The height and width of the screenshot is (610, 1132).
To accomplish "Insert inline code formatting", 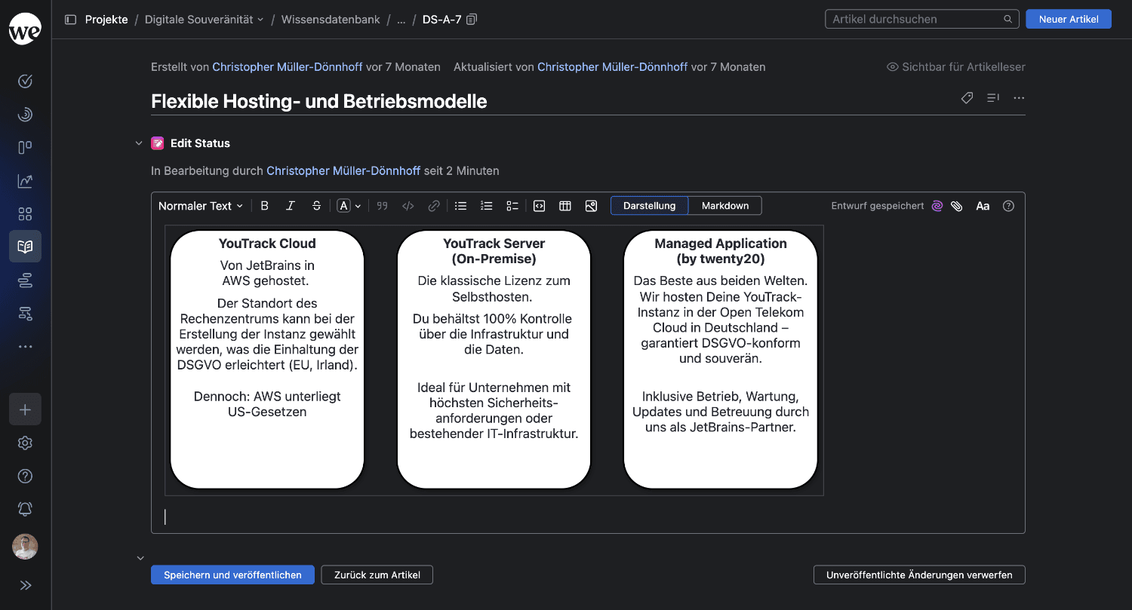I will point(408,206).
